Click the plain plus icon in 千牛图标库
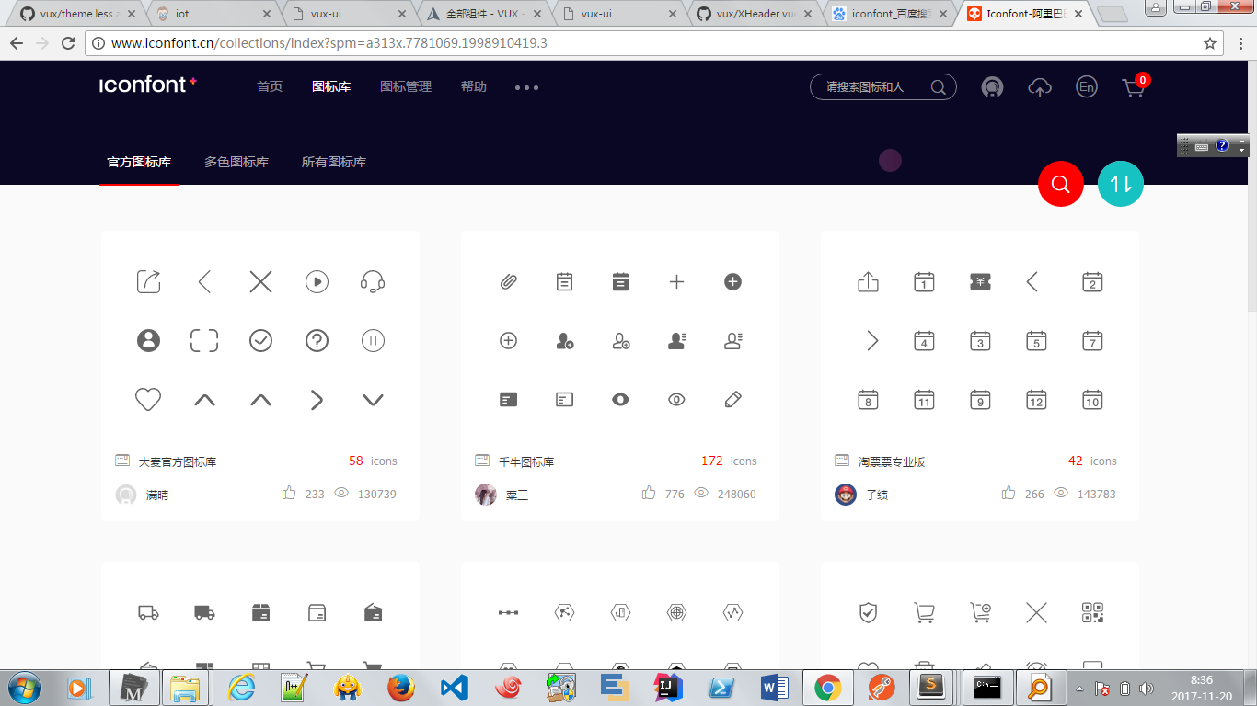The width and height of the screenshot is (1257, 706). click(676, 281)
